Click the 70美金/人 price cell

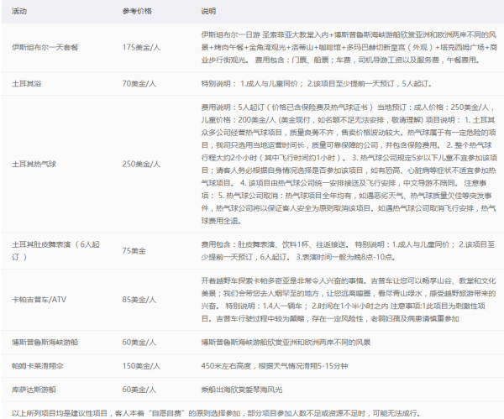click(x=139, y=84)
